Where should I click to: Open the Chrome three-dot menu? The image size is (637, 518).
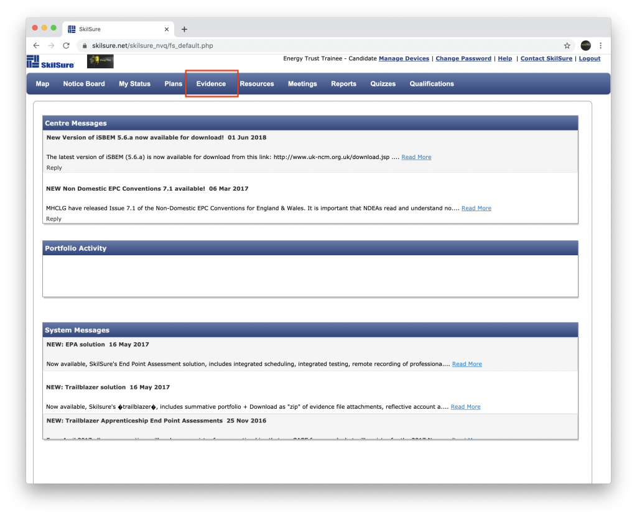coord(600,45)
